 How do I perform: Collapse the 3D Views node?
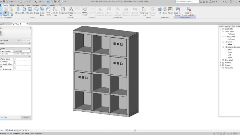(x=223, y=42)
